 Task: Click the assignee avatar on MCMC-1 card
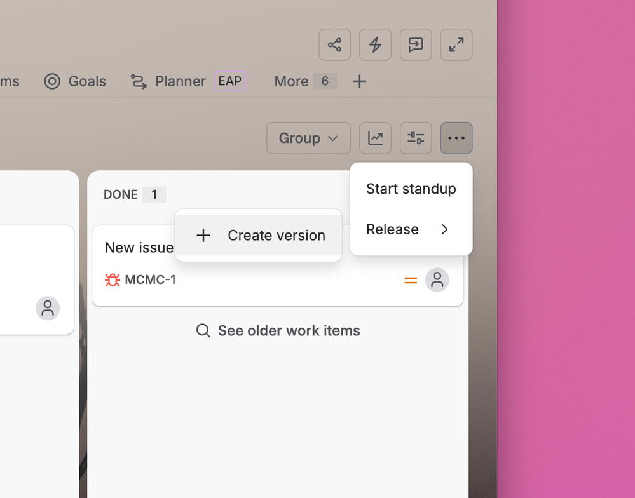tap(437, 280)
